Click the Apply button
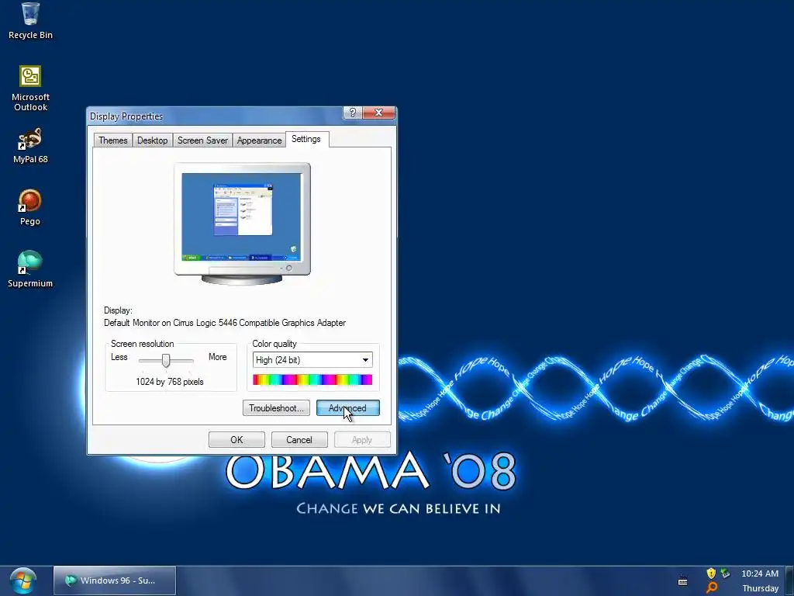 pos(362,440)
